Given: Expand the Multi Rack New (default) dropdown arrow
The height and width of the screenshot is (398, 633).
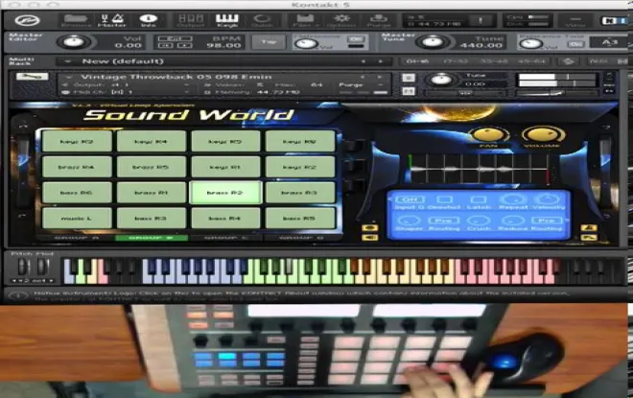Looking at the screenshot, I should pyautogui.click(x=67, y=61).
